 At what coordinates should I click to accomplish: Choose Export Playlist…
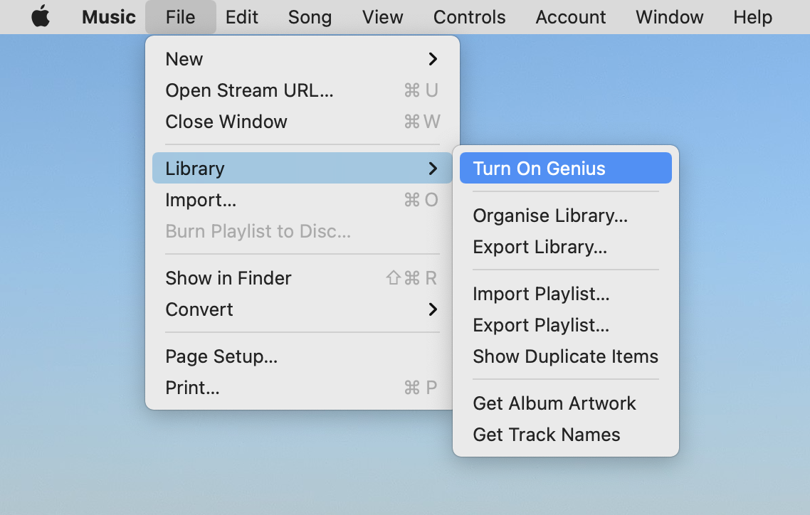coord(566,325)
